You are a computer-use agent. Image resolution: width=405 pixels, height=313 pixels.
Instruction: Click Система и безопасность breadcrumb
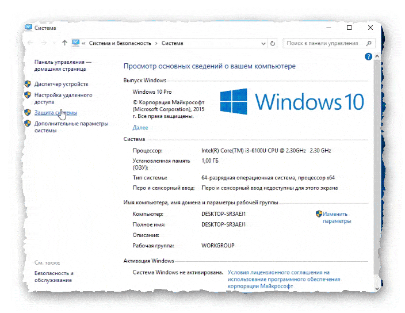coord(120,43)
